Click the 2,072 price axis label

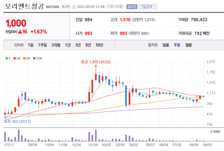pos(211,62)
